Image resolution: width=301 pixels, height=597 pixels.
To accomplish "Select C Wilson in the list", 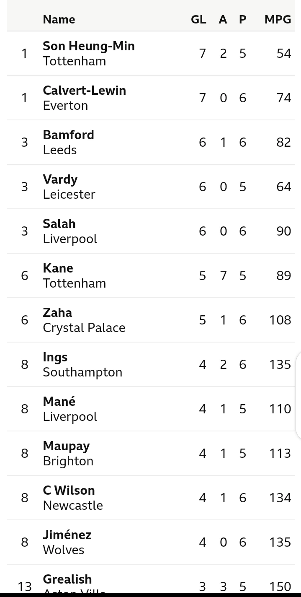I will [x=69, y=491].
